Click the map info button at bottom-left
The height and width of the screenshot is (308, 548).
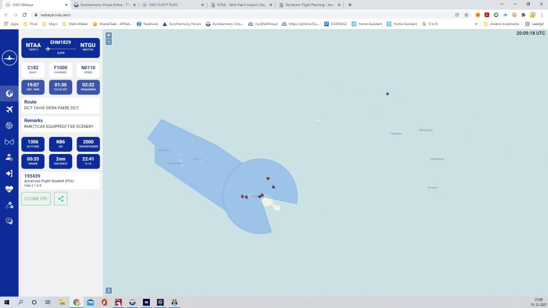click(109, 290)
